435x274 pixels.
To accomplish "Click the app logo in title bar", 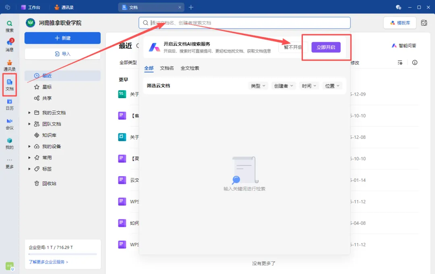I will click(x=8, y=7).
